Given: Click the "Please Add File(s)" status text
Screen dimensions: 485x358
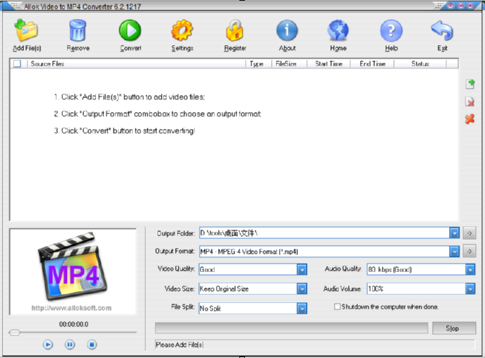Looking at the screenshot, I should [179, 345].
